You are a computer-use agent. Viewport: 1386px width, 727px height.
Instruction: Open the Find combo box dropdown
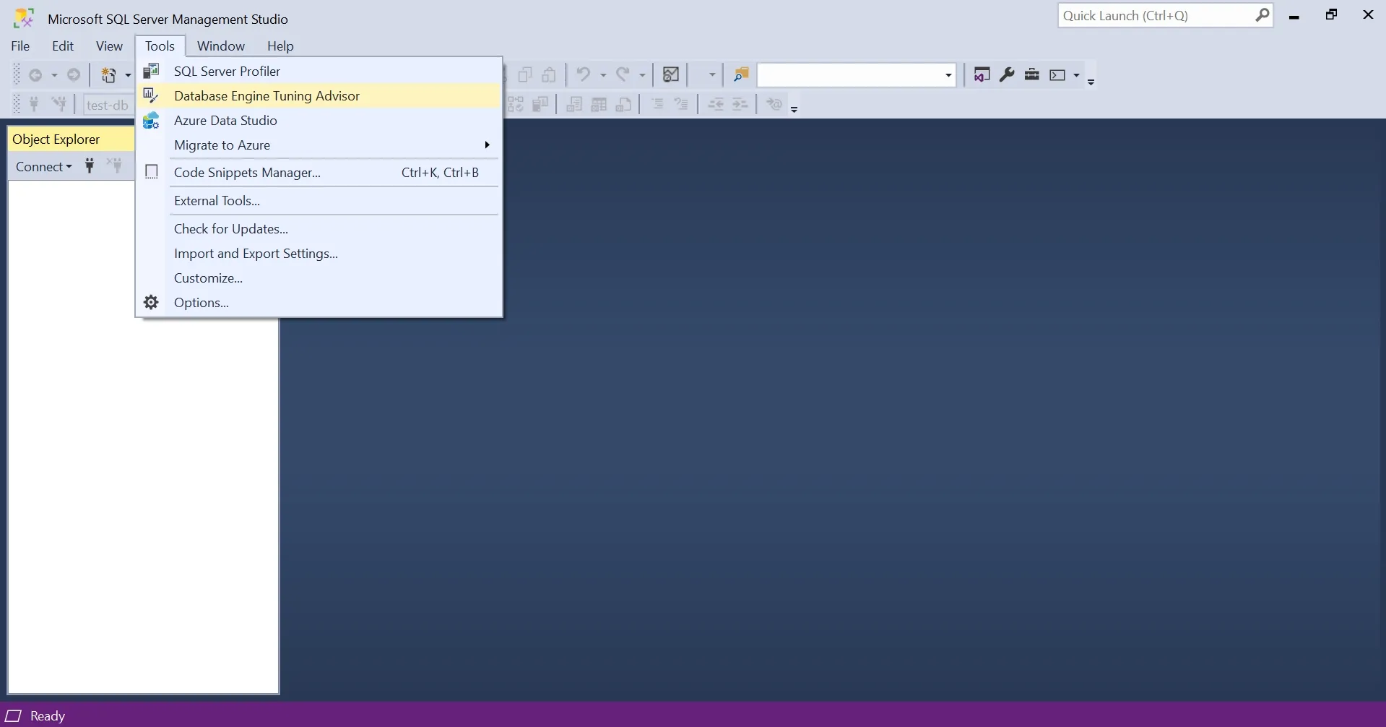948,75
